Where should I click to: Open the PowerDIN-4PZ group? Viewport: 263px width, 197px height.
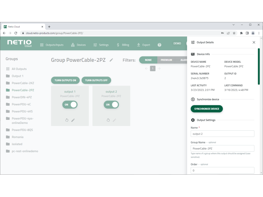click(x=19, y=97)
